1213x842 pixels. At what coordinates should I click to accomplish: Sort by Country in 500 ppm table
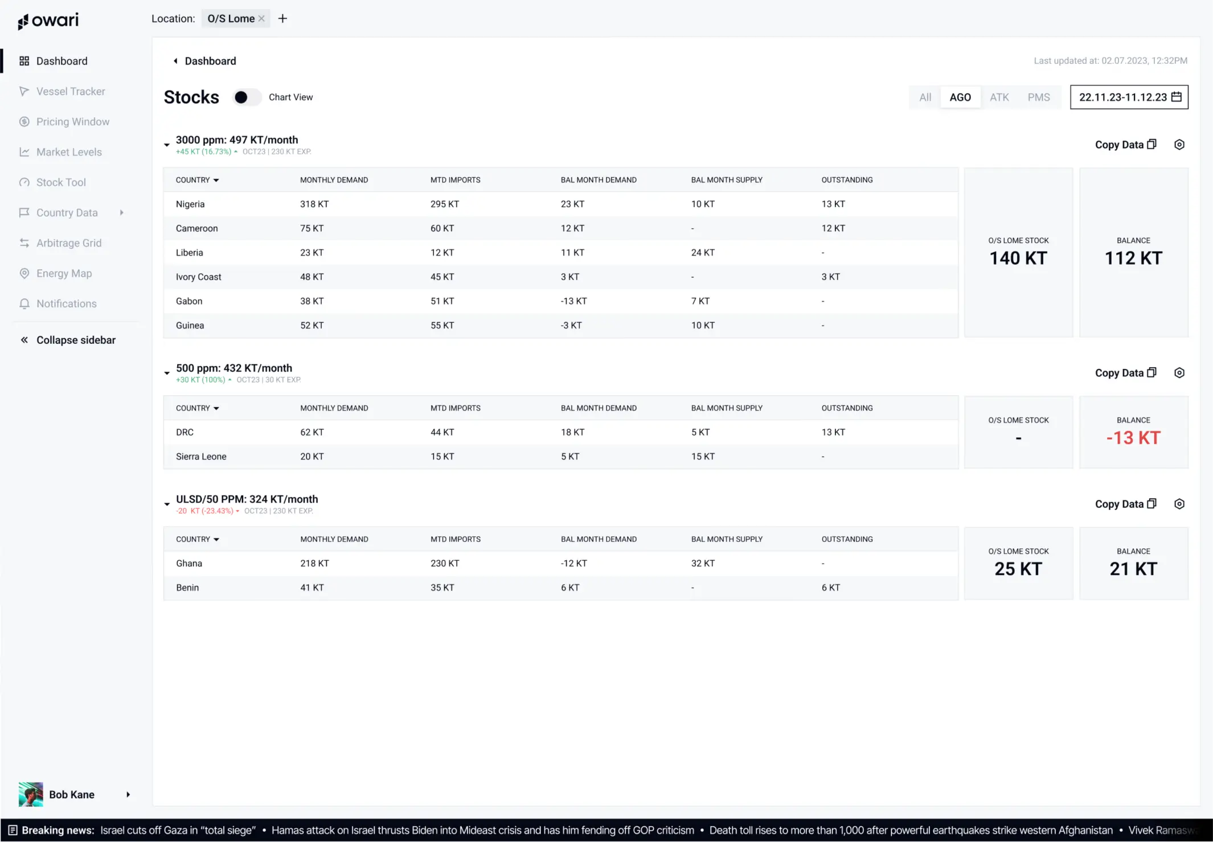197,408
